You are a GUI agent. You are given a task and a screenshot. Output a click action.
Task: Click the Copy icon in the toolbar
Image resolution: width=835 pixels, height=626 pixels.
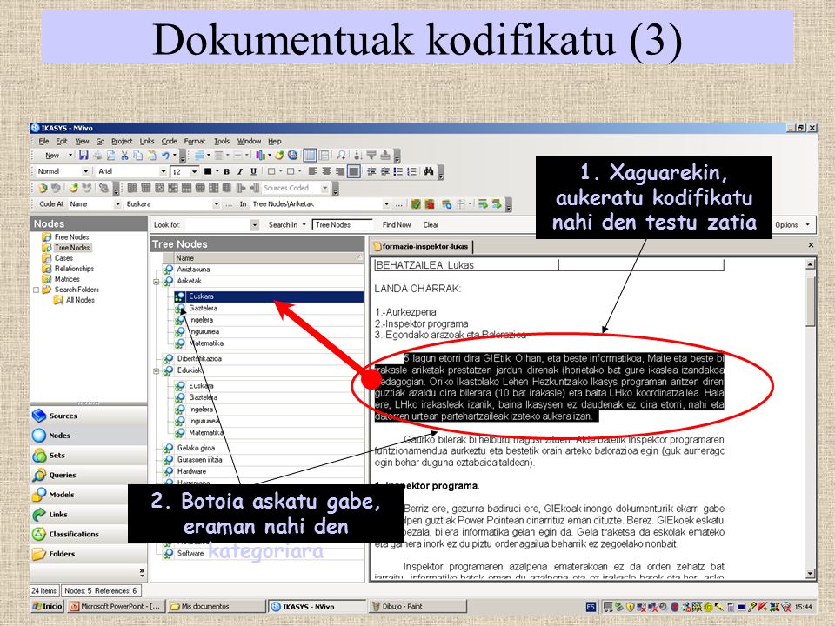pos(137,156)
